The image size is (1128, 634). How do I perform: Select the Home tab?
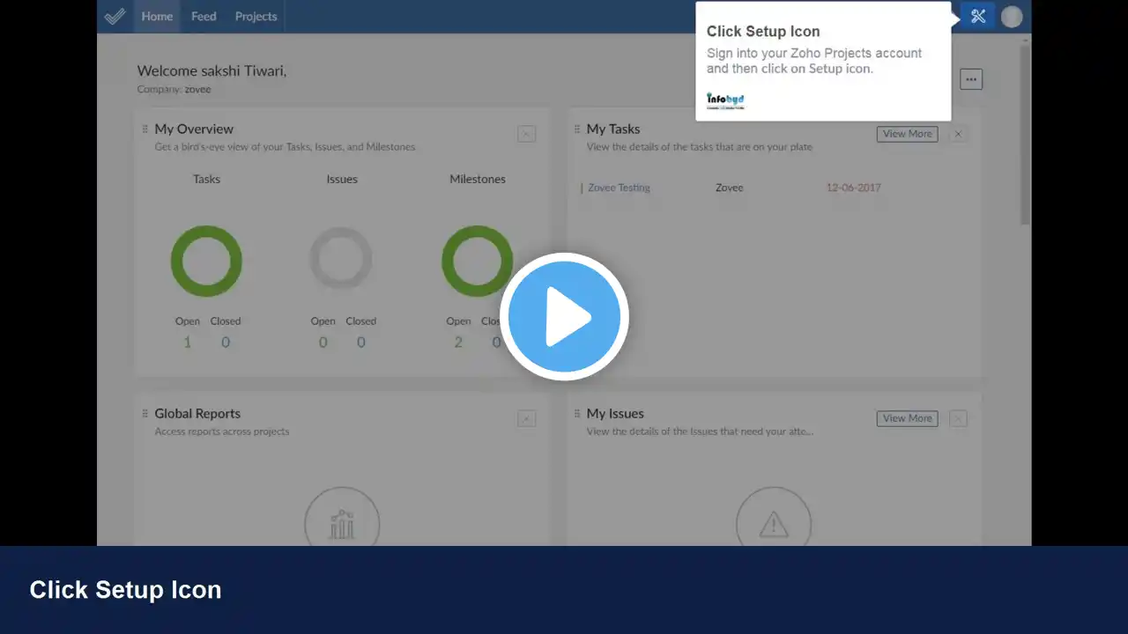tap(157, 16)
